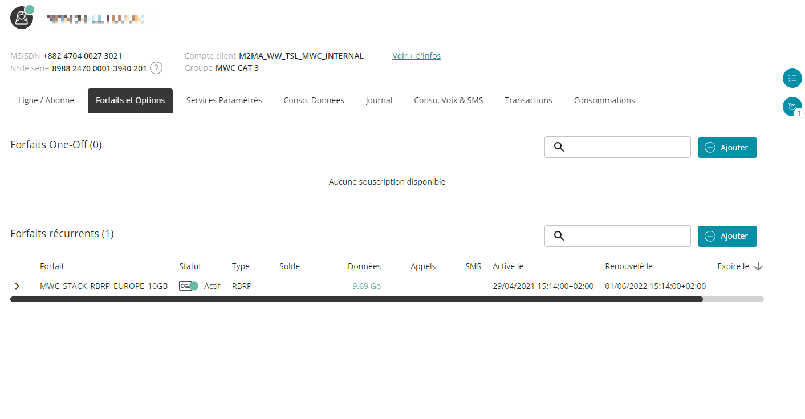This screenshot has width=805, height=419.
Task: Open the Journal tab
Action: pos(379,100)
